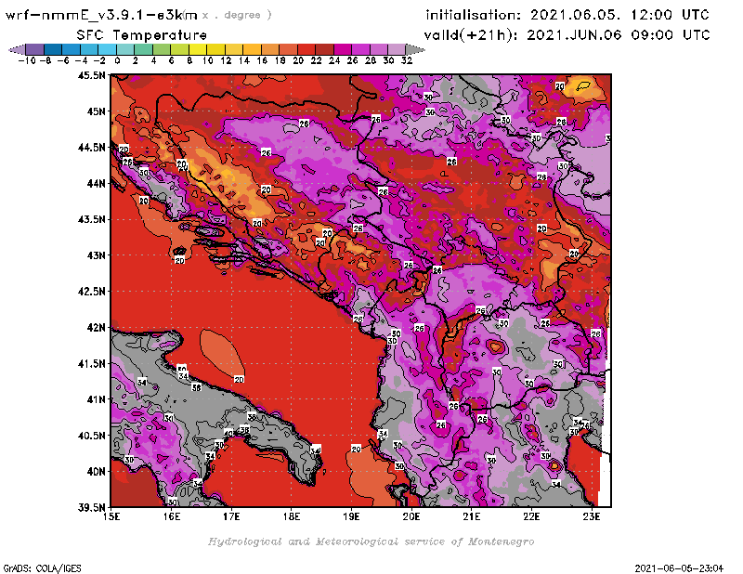Click the '15E' longitude label

(x=111, y=516)
